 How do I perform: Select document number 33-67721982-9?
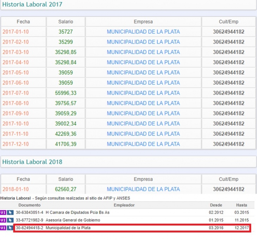(x=30, y=220)
